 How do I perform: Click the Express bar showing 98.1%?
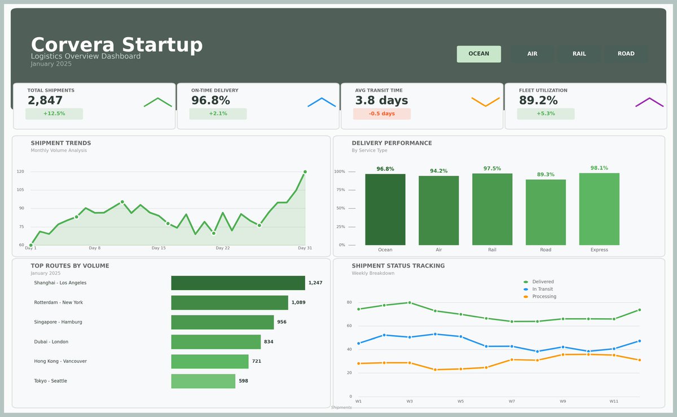tap(599, 209)
